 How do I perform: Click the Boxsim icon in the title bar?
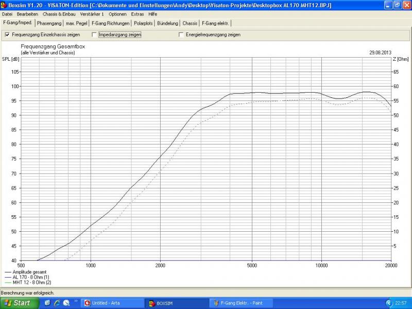pos(4,5)
